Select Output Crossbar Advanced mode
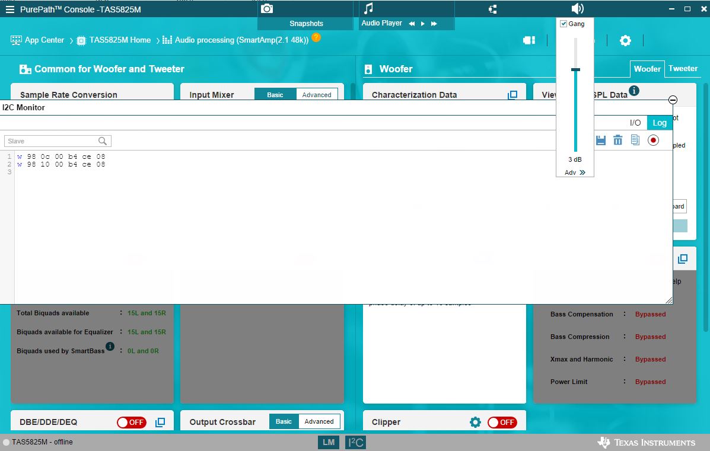The image size is (710, 451). click(319, 421)
